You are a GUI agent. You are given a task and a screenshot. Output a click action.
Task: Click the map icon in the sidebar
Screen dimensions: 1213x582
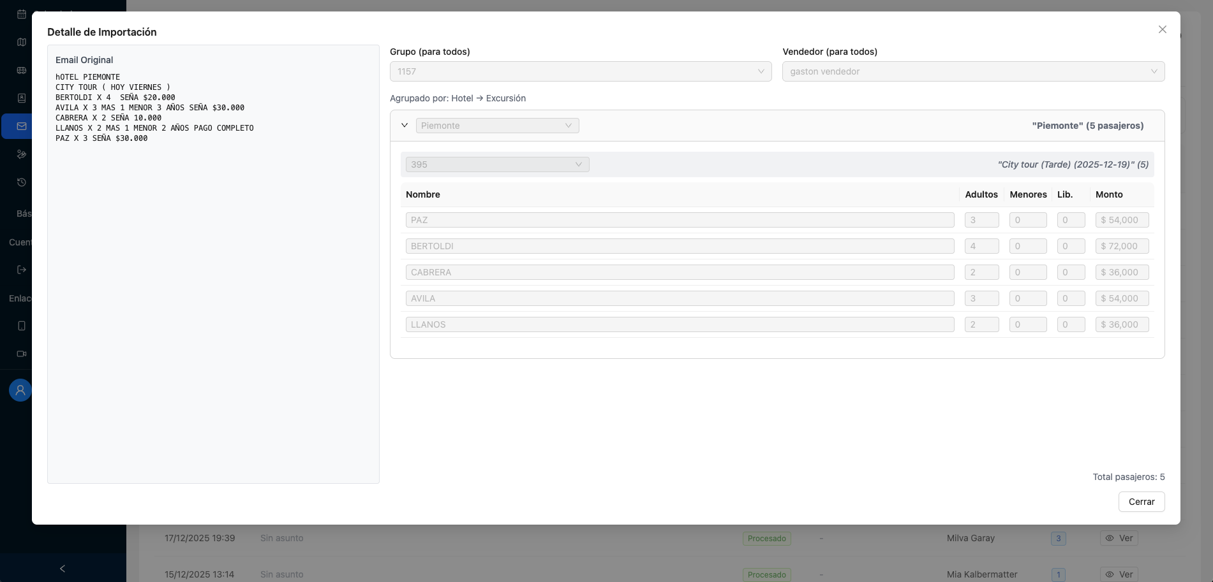click(22, 42)
